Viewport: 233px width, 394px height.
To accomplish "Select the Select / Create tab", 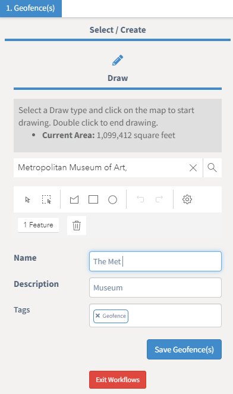I will [118, 30].
